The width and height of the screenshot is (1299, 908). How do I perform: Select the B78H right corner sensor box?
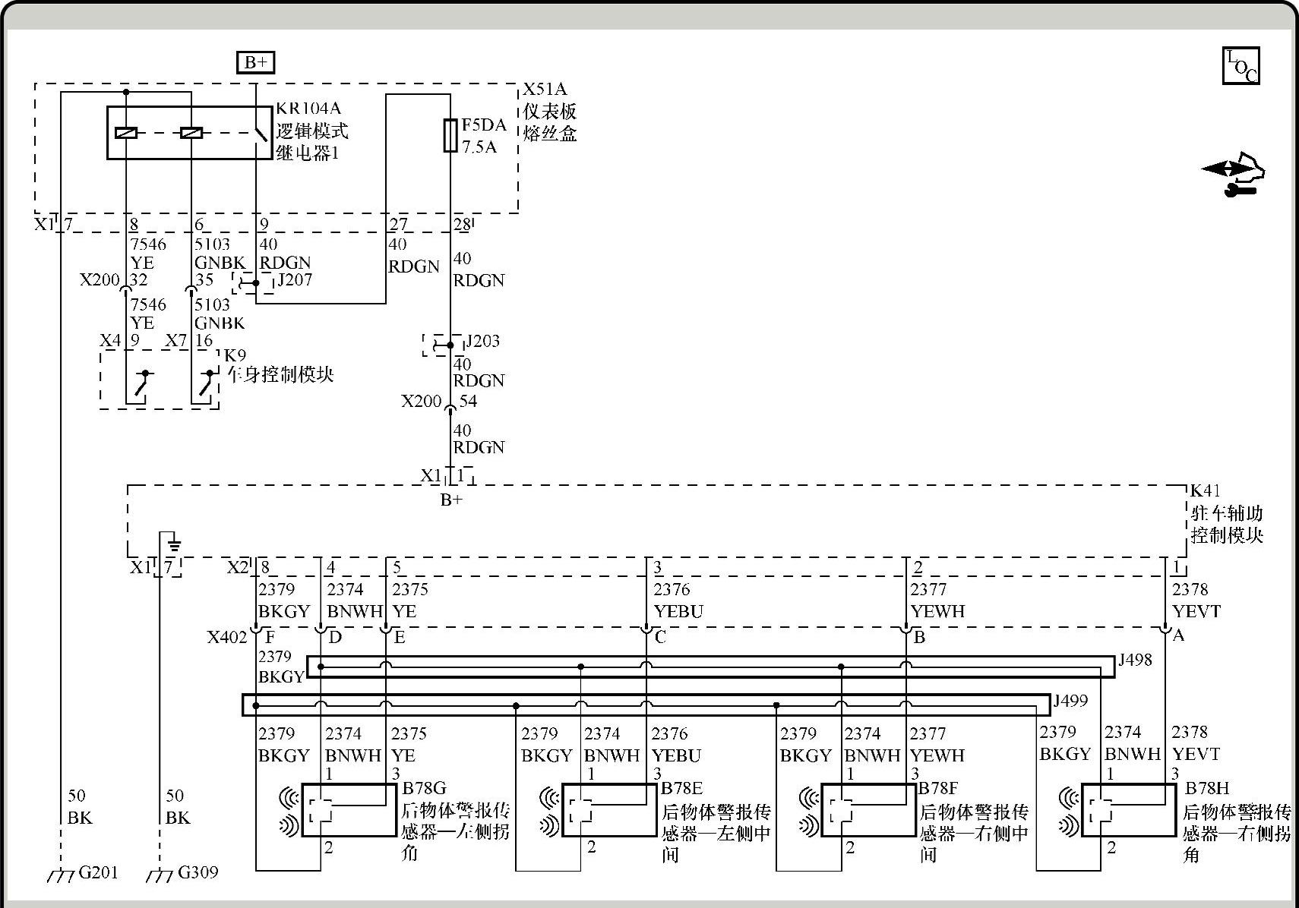click(1128, 810)
